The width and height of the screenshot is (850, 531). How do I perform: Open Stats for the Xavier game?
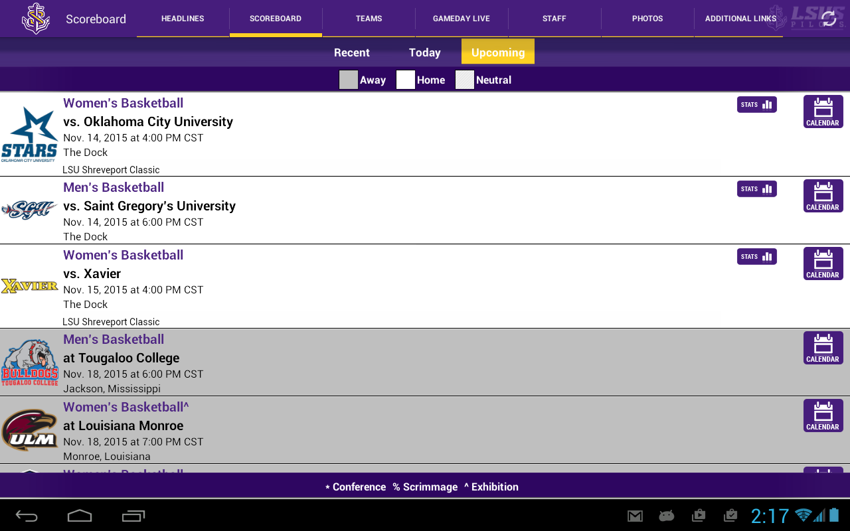click(757, 257)
